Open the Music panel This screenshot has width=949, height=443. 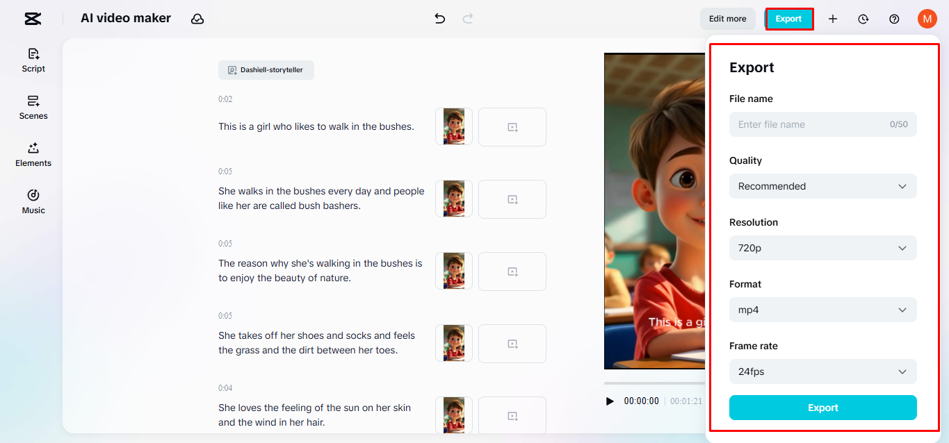point(33,202)
